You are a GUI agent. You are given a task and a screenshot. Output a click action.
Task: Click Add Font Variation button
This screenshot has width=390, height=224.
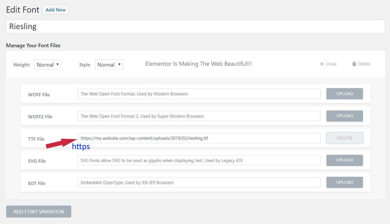[38, 211]
